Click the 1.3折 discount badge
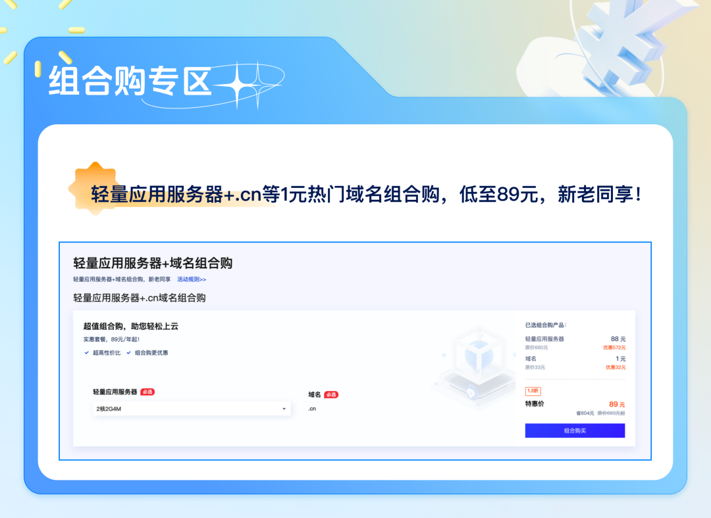Image resolution: width=711 pixels, height=518 pixels. click(x=533, y=390)
